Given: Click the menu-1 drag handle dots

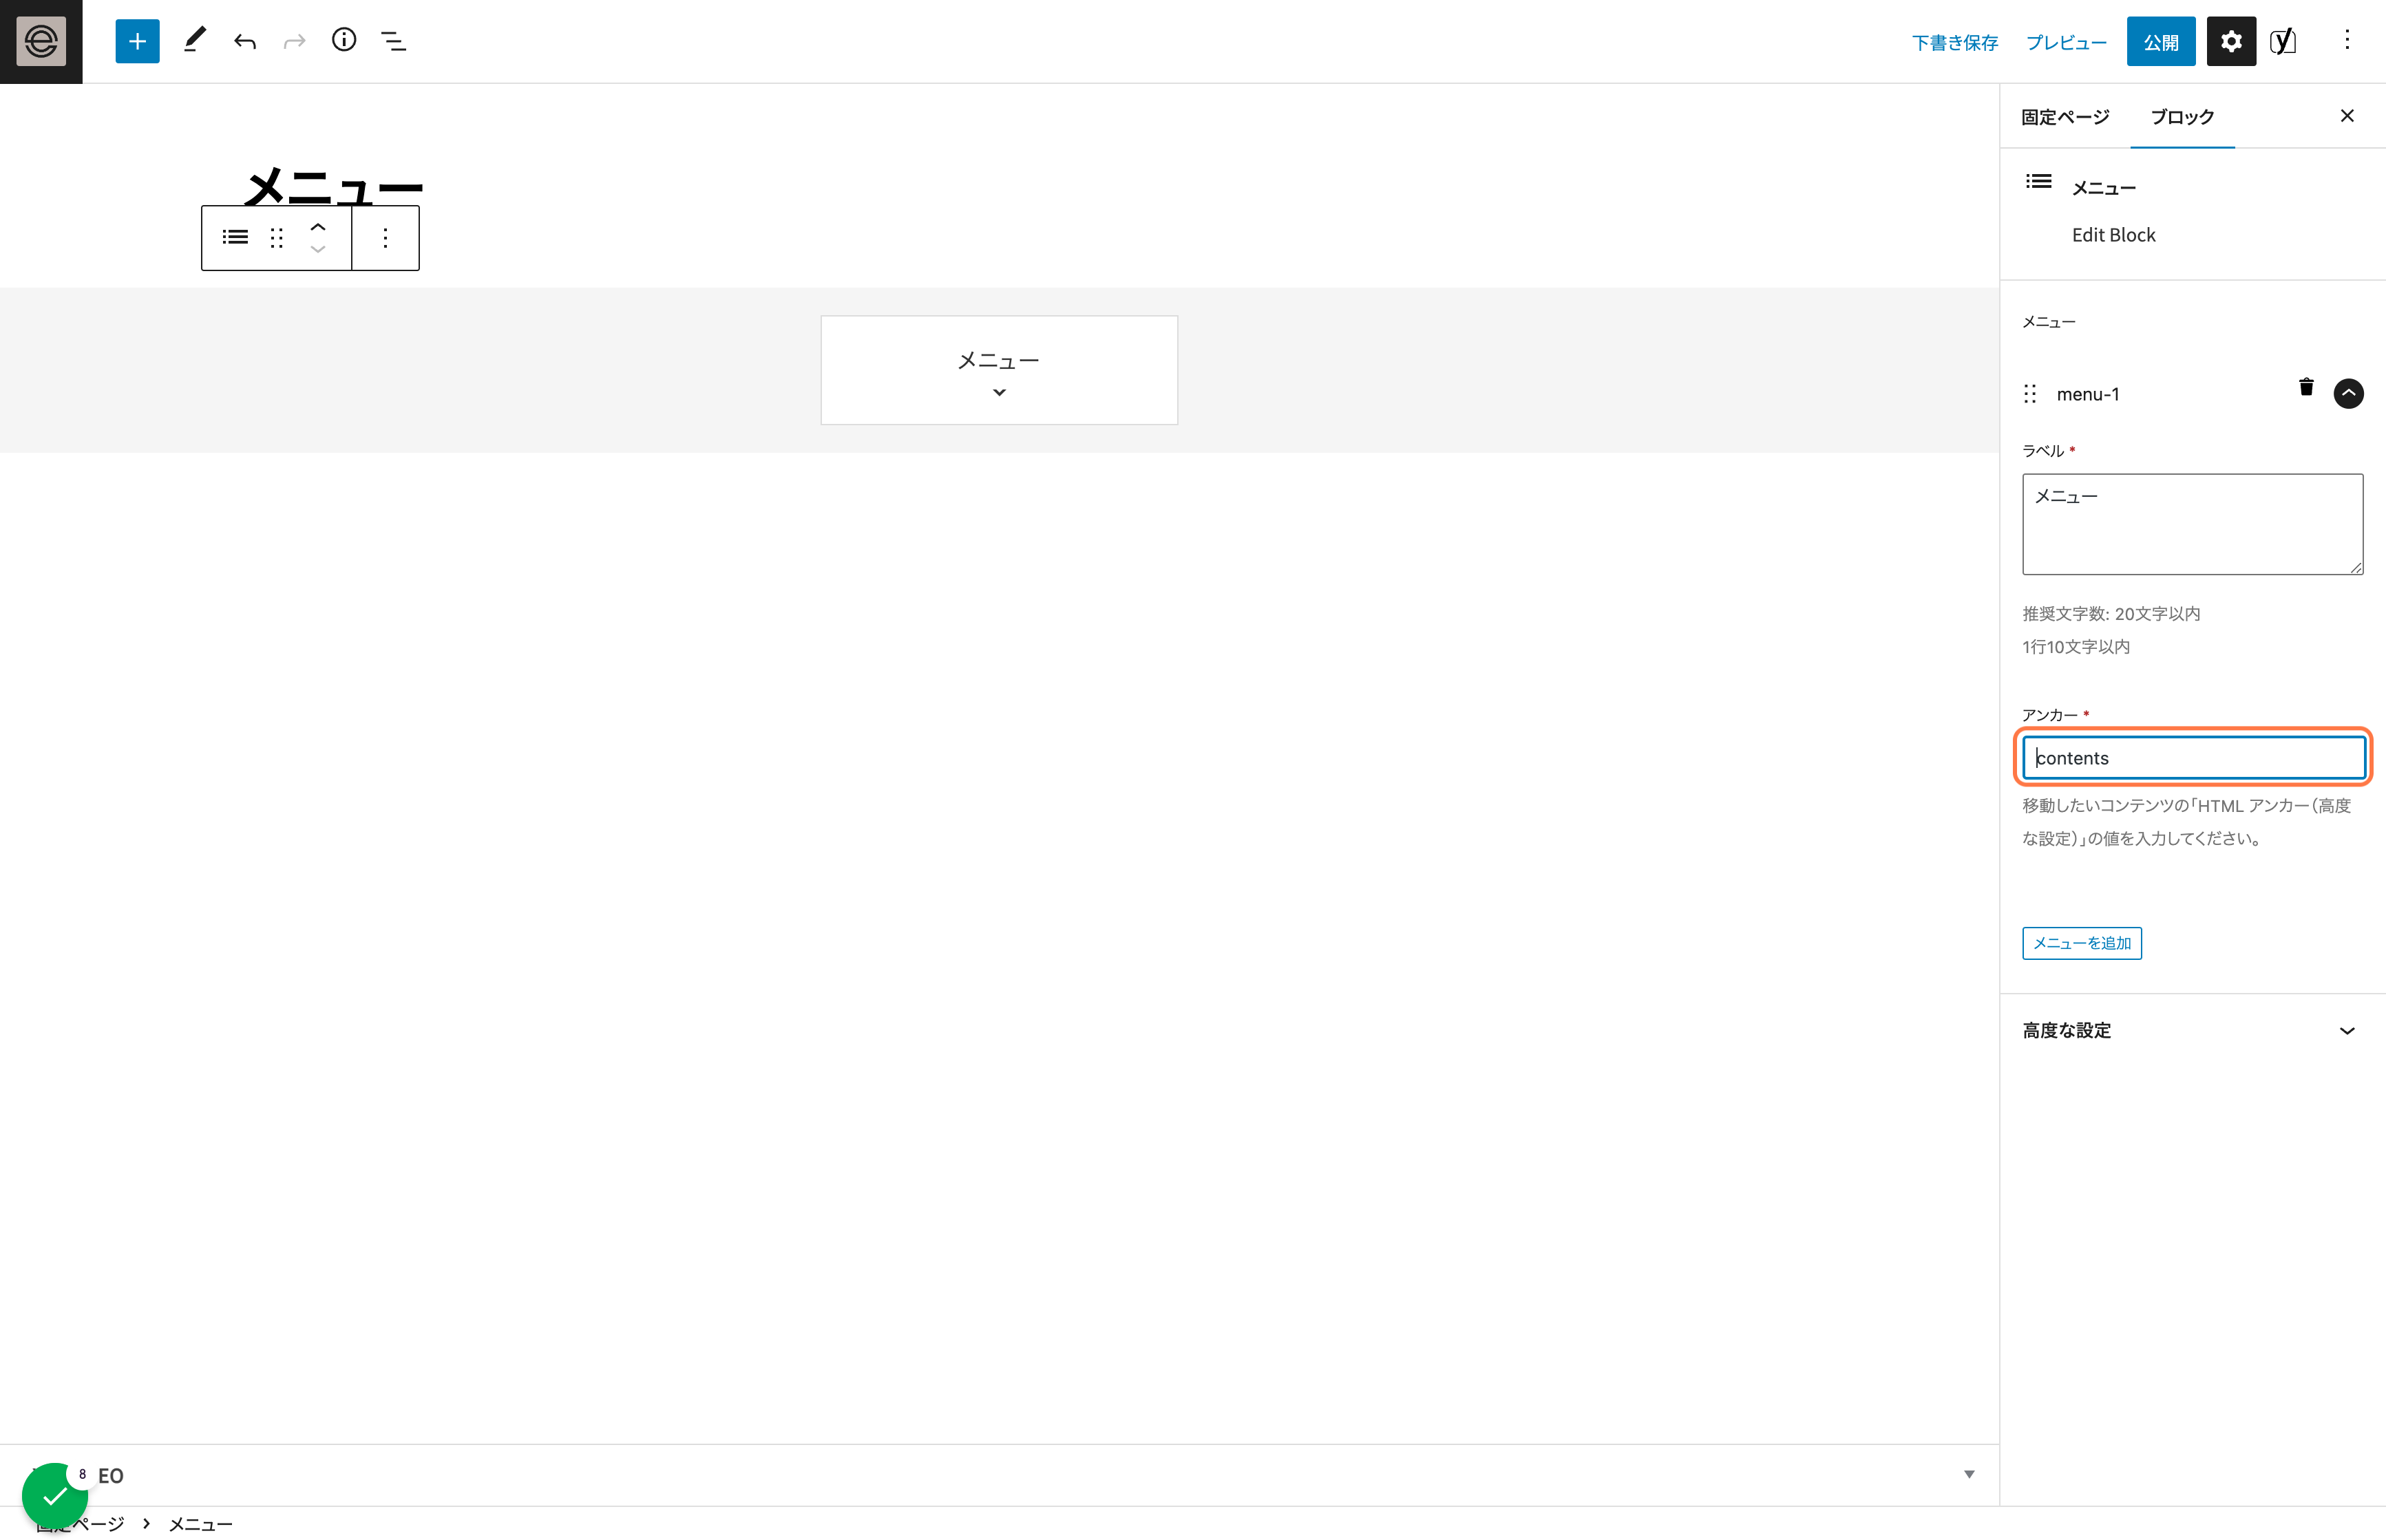Looking at the screenshot, I should 2030,394.
